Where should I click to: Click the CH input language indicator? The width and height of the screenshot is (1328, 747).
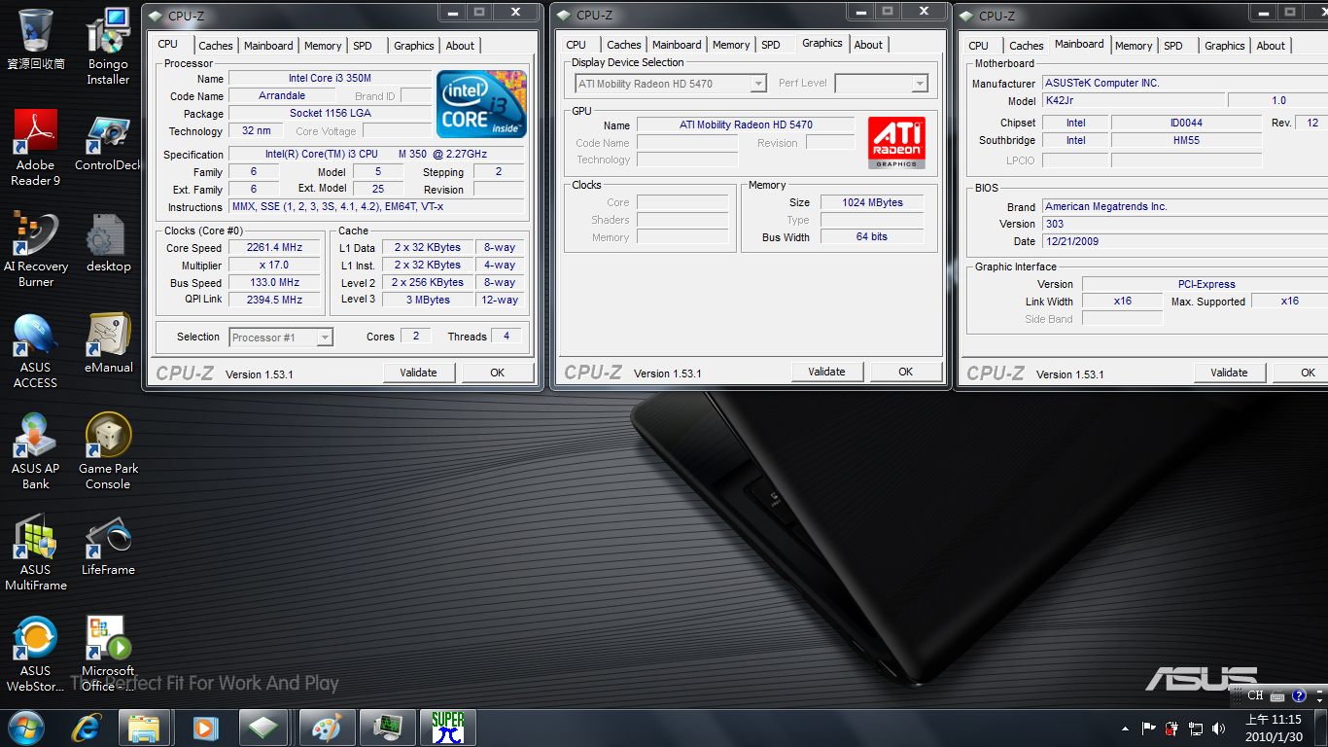(1255, 695)
